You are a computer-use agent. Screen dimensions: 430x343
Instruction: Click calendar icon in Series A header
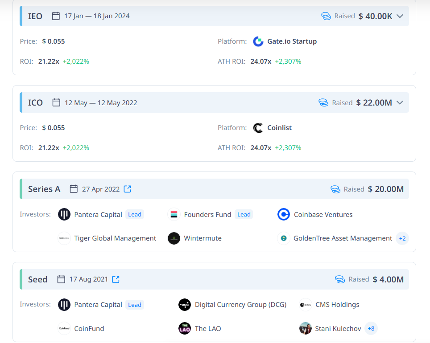(74, 189)
